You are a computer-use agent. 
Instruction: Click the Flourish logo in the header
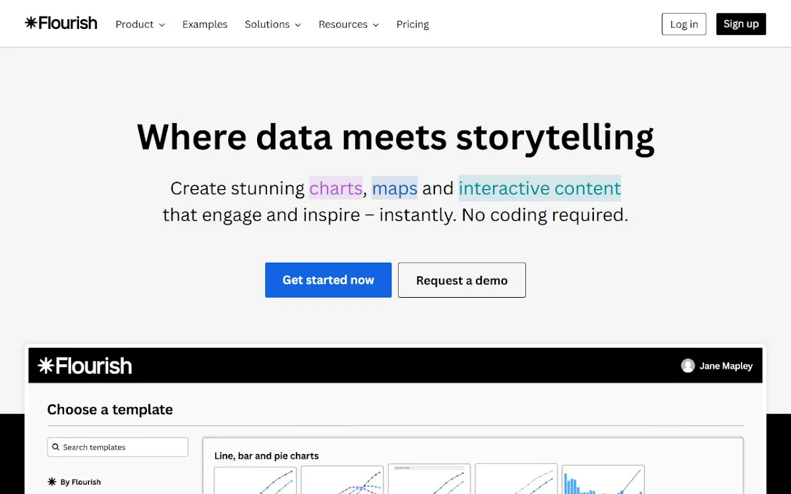tap(61, 24)
